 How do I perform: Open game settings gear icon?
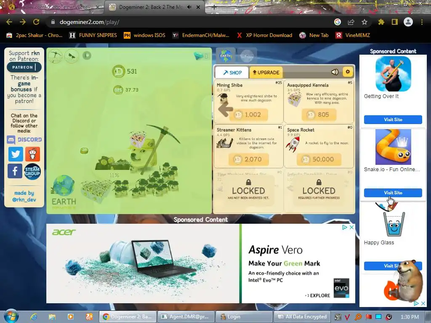[x=348, y=72]
